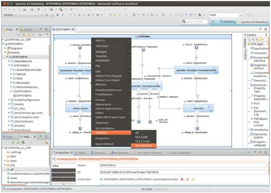Edit the Controller with the pencil icon
Viewport: 271px width, 193px height.
pos(188,179)
